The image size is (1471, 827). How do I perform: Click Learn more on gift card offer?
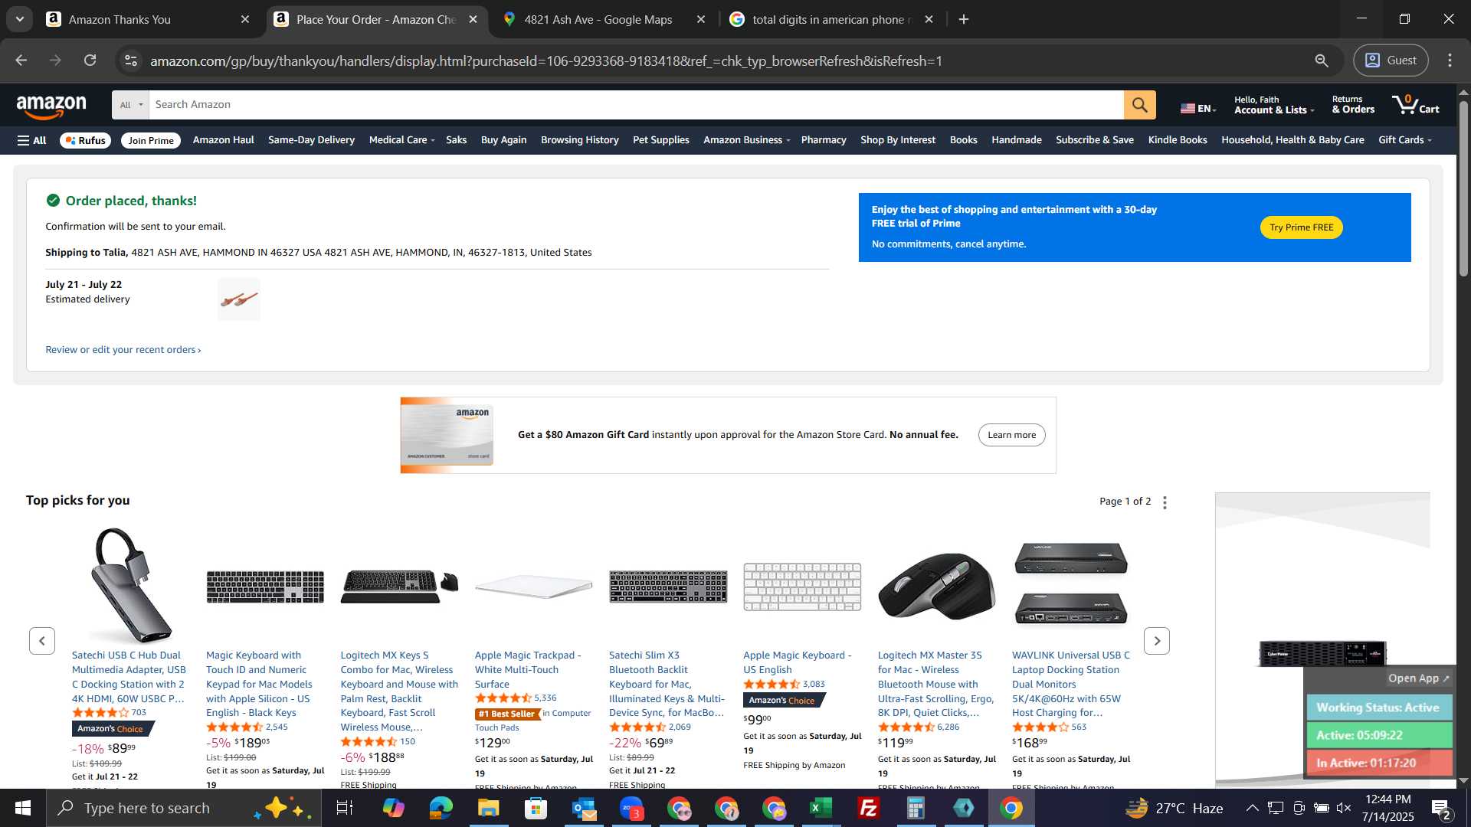pyautogui.click(x=1011, y=435)
